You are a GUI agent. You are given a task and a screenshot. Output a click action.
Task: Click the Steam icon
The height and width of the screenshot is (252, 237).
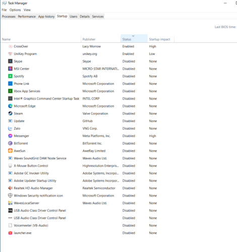click(10, 113)
